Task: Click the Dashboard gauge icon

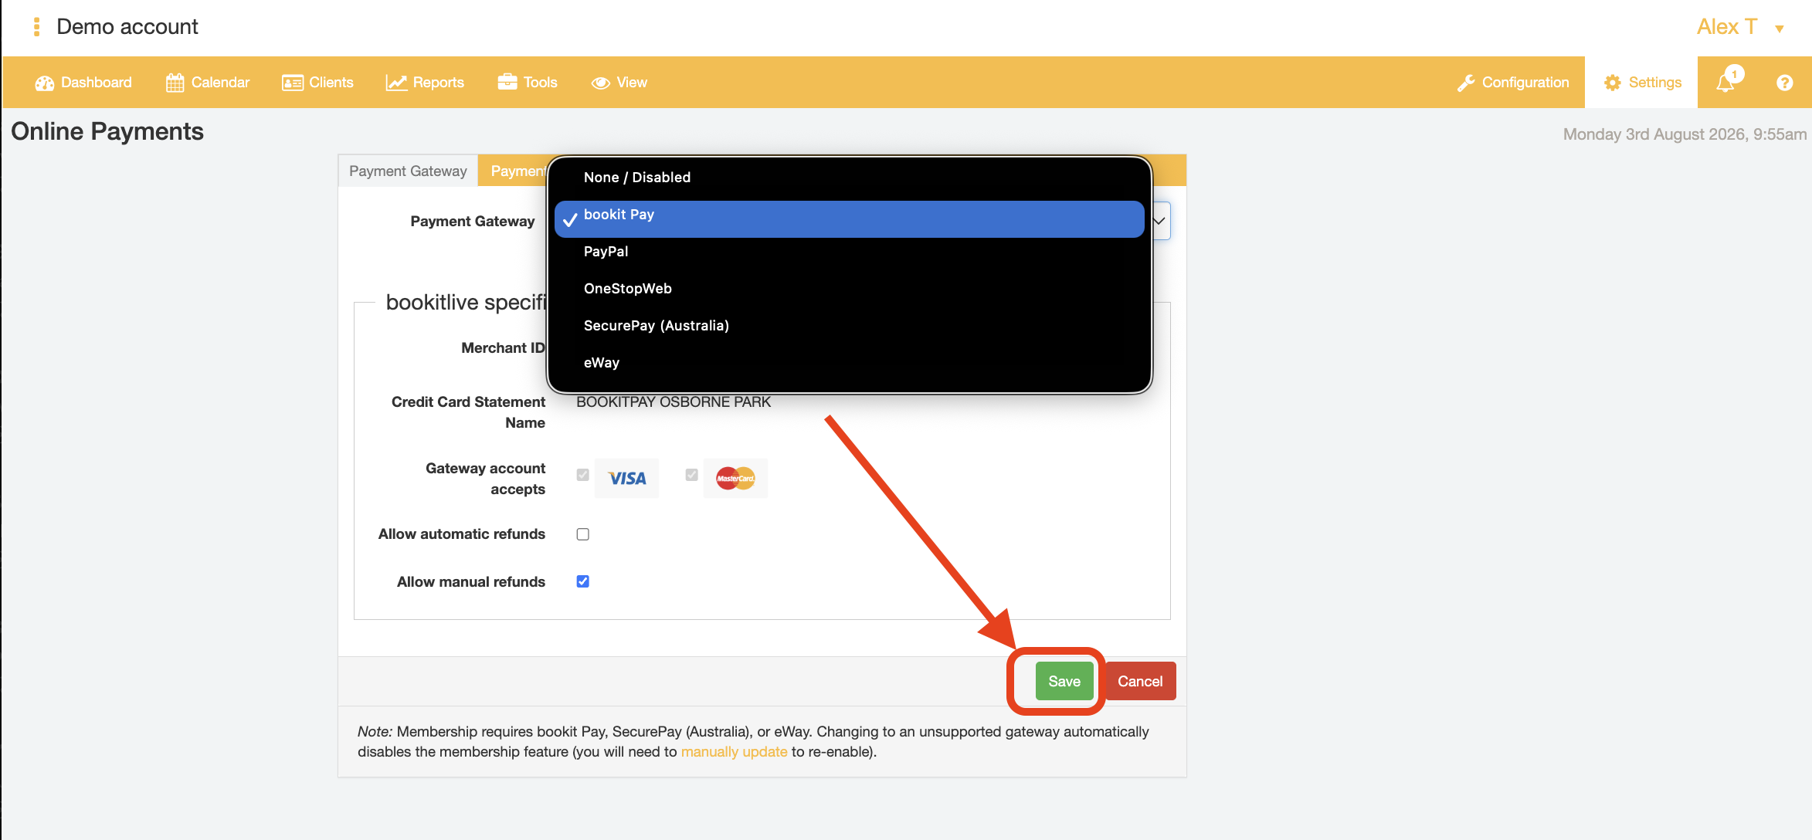Action: pyautogui.click(x=44, y=83)
